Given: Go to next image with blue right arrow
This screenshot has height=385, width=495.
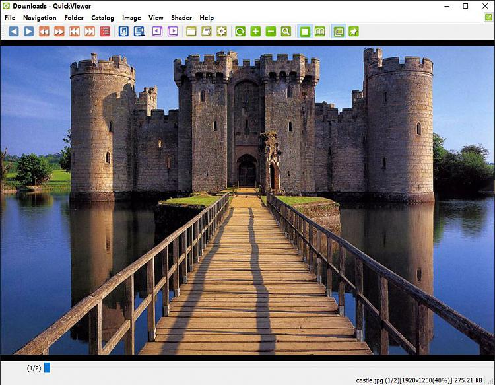Looking at the screenshot, I should 29,32.
